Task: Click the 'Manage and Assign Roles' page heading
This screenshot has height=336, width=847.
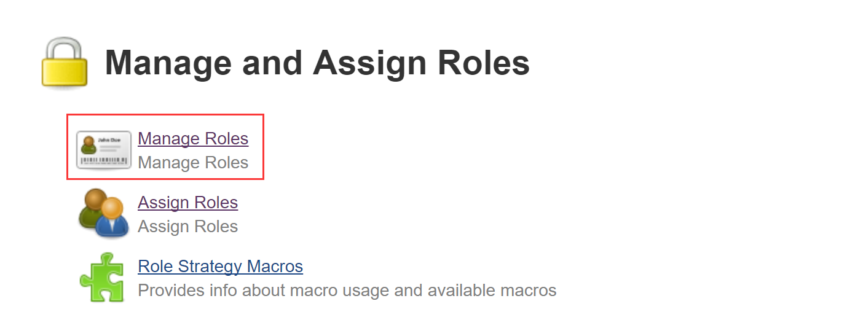Action: (317, 63)
